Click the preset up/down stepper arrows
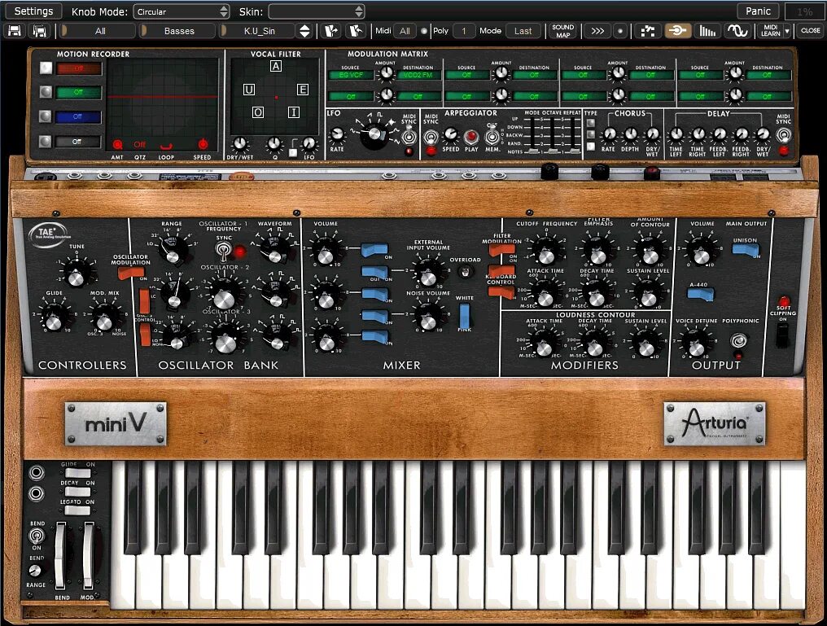The image size is (827, 626). (305, 31)
